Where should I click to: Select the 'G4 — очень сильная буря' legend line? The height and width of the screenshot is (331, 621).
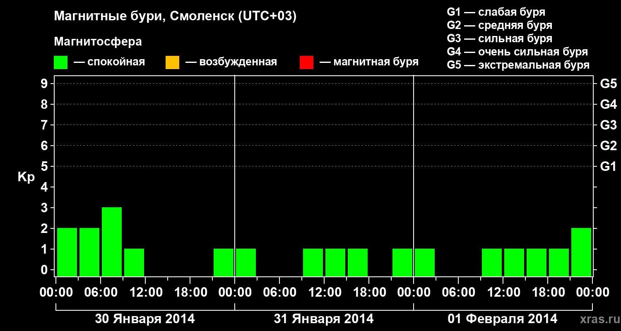click(x=517, y=52)
